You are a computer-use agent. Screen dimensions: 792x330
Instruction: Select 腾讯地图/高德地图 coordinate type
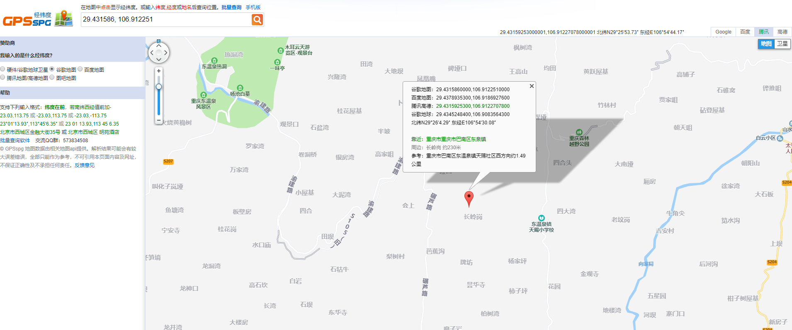(2, 78)
